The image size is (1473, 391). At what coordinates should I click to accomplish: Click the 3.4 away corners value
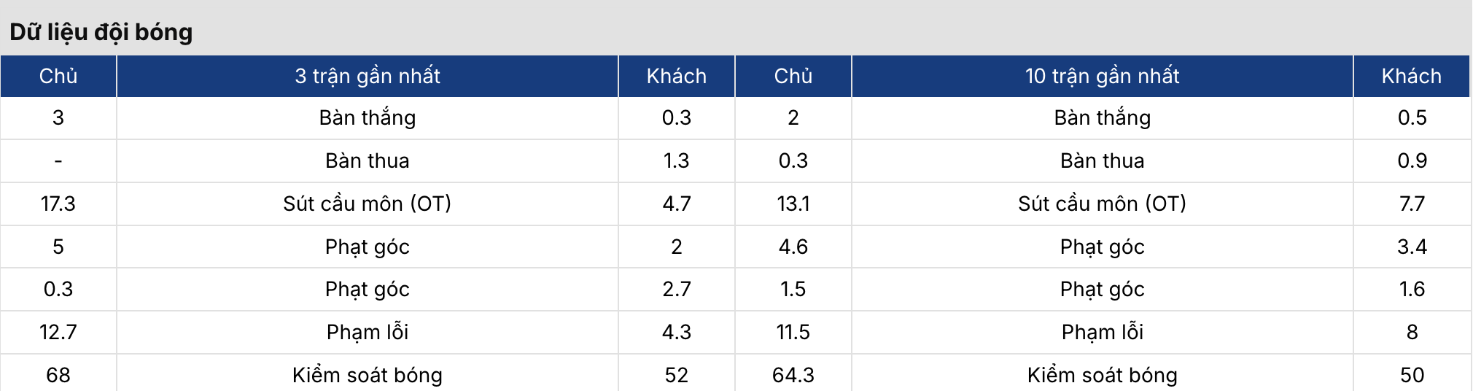1411,247
